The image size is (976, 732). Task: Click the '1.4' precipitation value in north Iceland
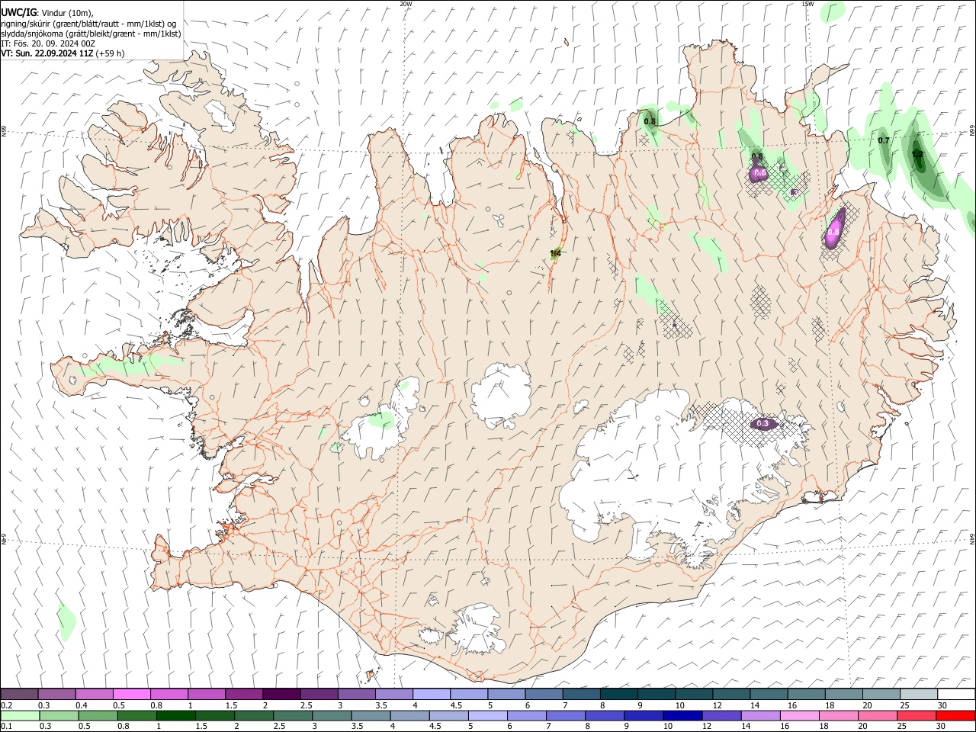(x=556, y=253)
